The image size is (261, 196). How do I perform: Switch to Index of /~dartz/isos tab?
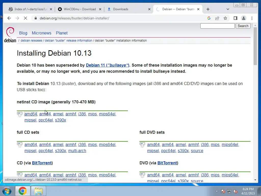30,9
